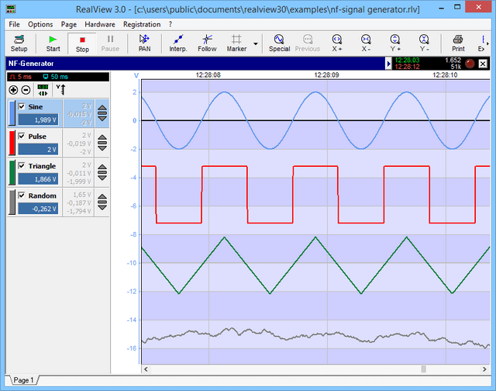Open the Hardware menu
Viewport: 496px width, 391px height.
pos(99,24)
